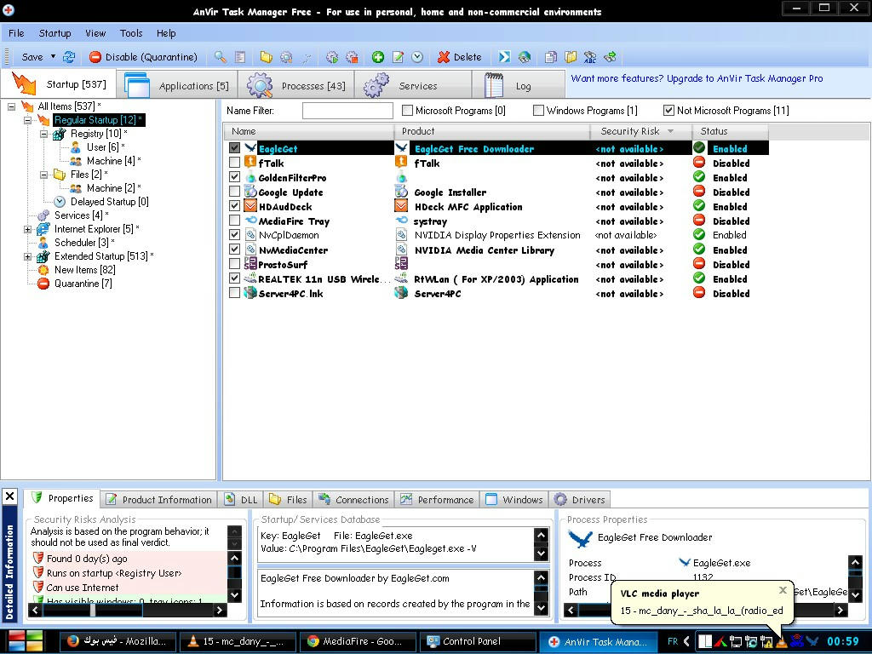This screenshot has width=872, height=654.
Task: Click the Security Risks horizontal scrollbar thumb
Action: [x=93, y=610]
